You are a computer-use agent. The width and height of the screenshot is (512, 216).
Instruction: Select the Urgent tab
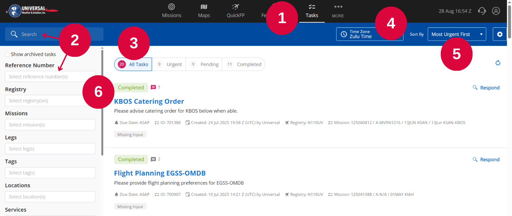click(x=169, y=64)
